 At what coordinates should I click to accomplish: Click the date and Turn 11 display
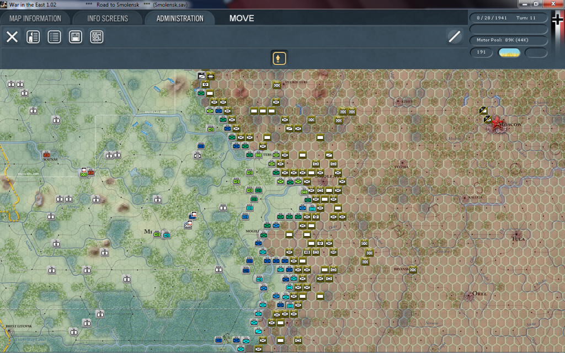tap(508, 18)
